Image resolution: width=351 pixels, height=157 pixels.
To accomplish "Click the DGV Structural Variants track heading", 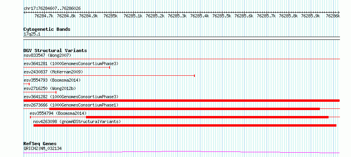I will [55, 50].
